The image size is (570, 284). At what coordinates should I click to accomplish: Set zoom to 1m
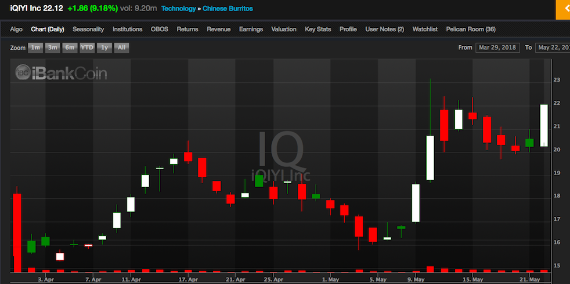pyautogui.click(x=35, y=48)
